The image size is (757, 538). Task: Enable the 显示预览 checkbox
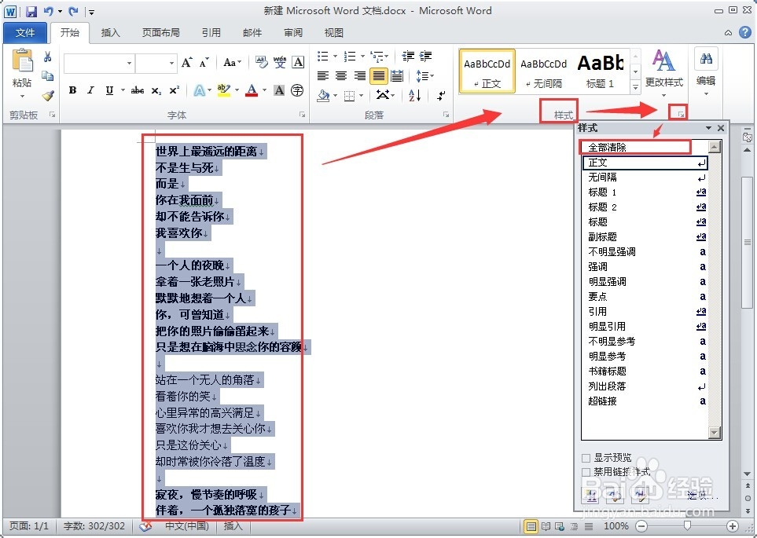point(585,458)
